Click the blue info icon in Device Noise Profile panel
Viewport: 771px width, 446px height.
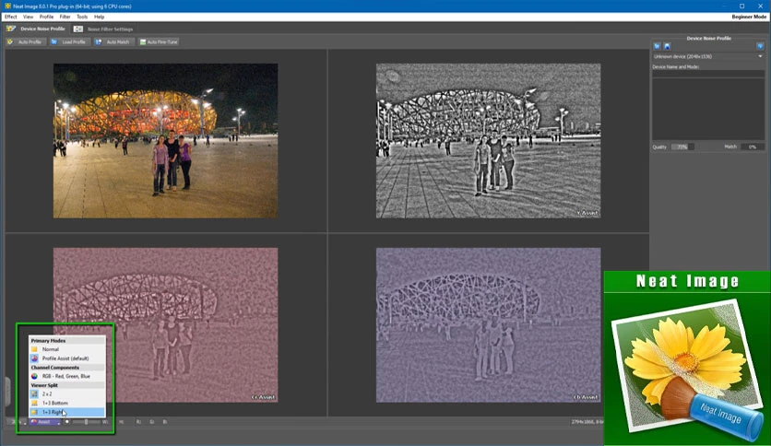[760, 46]
